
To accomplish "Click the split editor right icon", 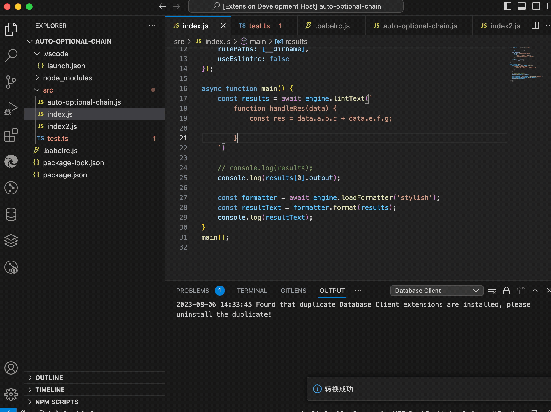I will (x=535, y=26).
